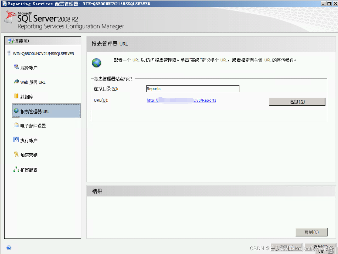Open the 加密密钥 page
Image resolution: width=338 pixels, height=254 pixels.
click(x=29, y=155)
